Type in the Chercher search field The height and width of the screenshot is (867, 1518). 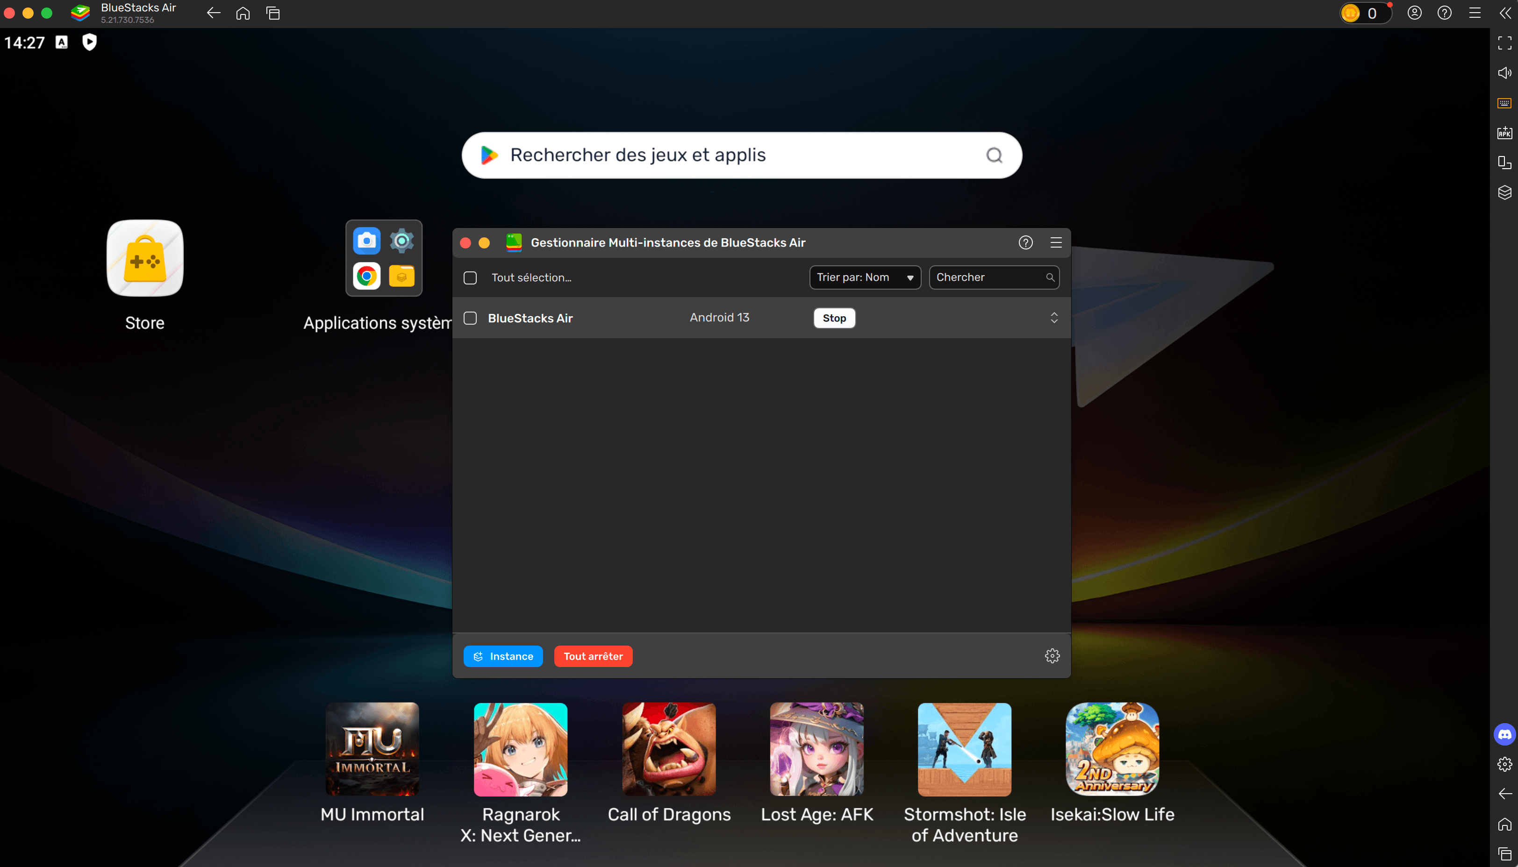[x=986, y=277]
